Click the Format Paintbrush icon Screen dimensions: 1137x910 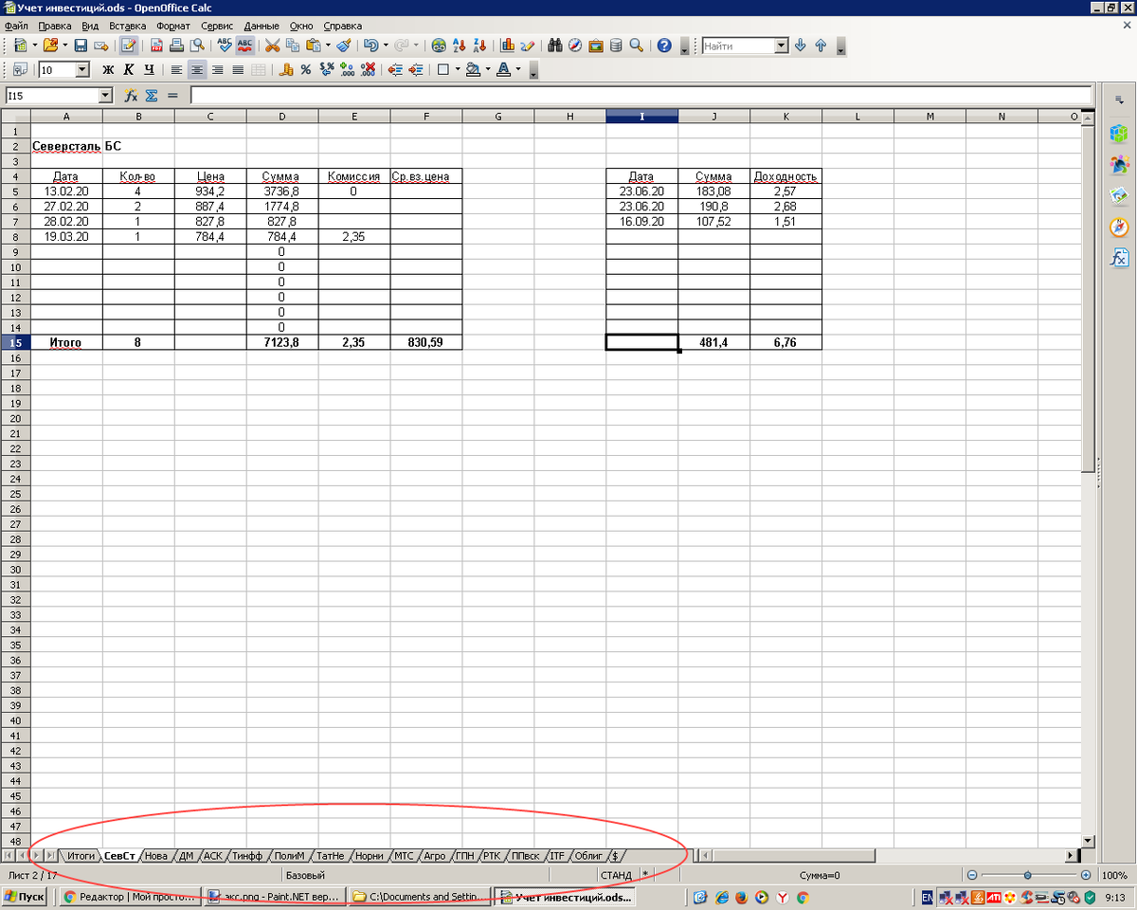coord(344,45)
